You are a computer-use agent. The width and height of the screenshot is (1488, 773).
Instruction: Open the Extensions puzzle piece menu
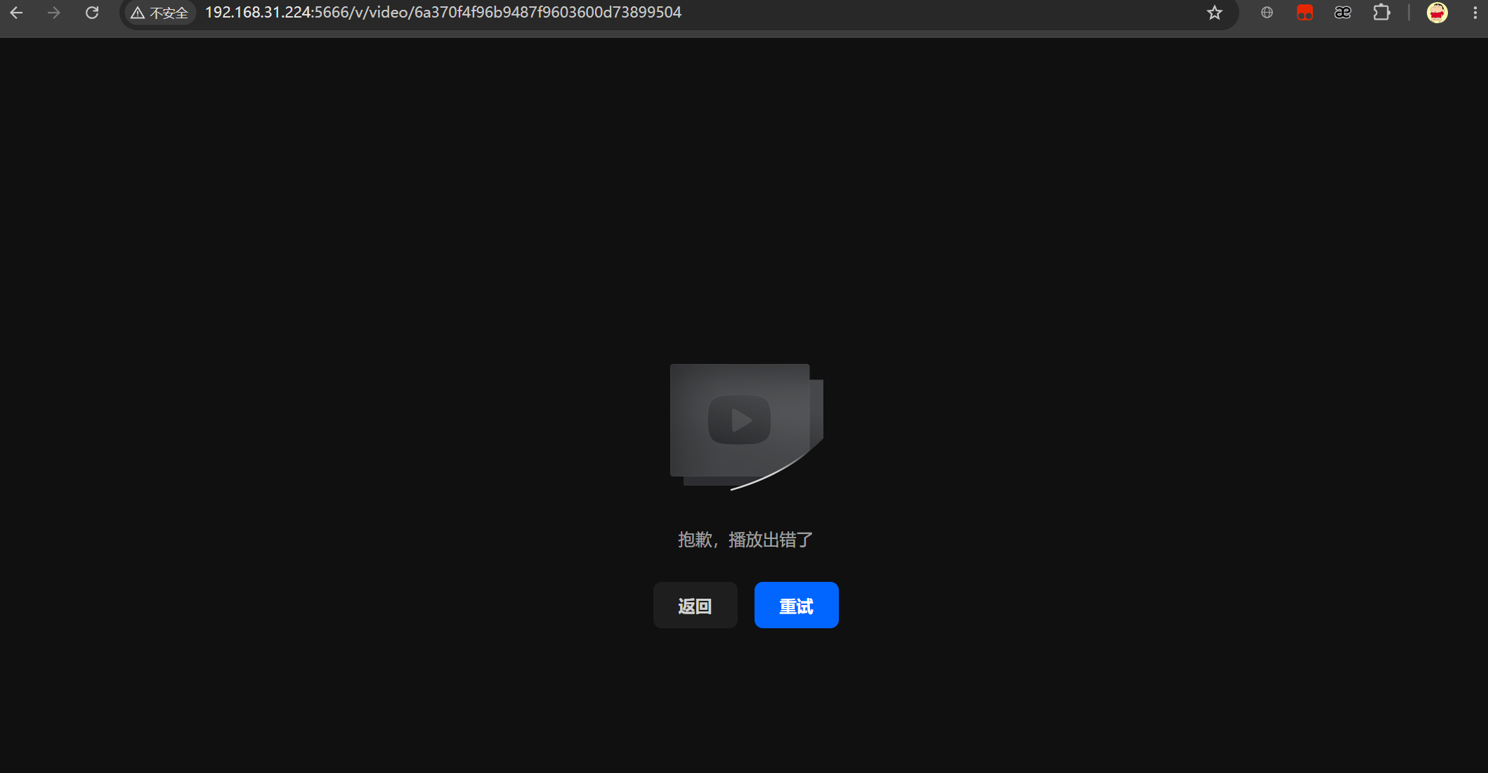point(1381,13)
